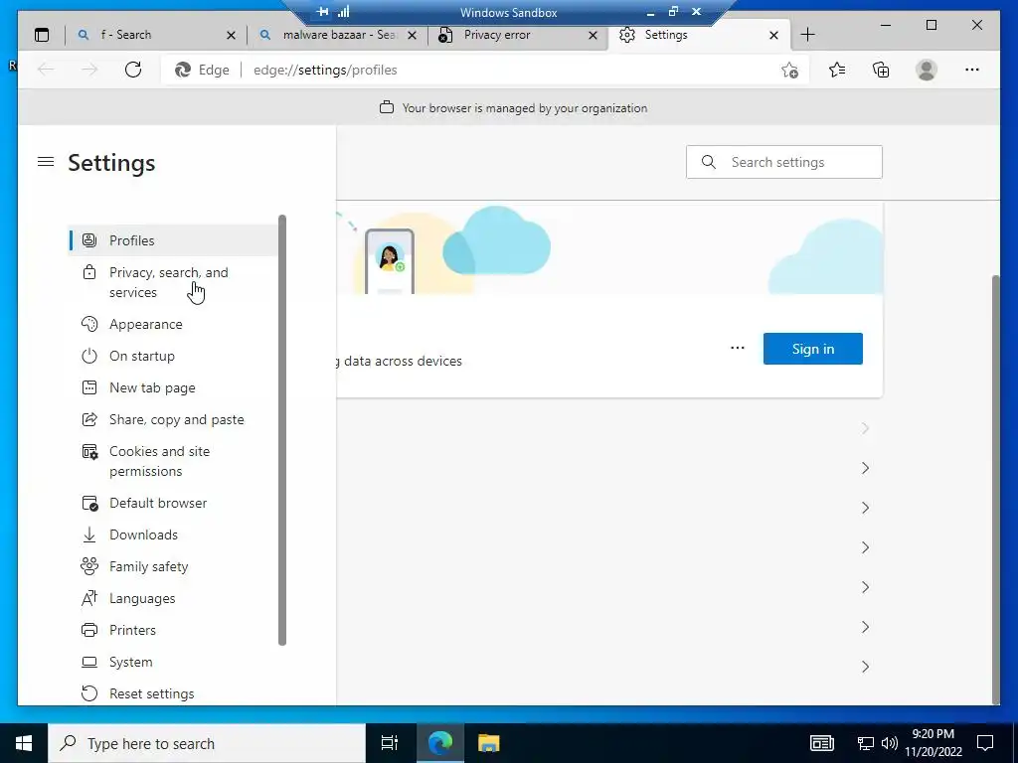Click the address bar URL

coord(325,71)
